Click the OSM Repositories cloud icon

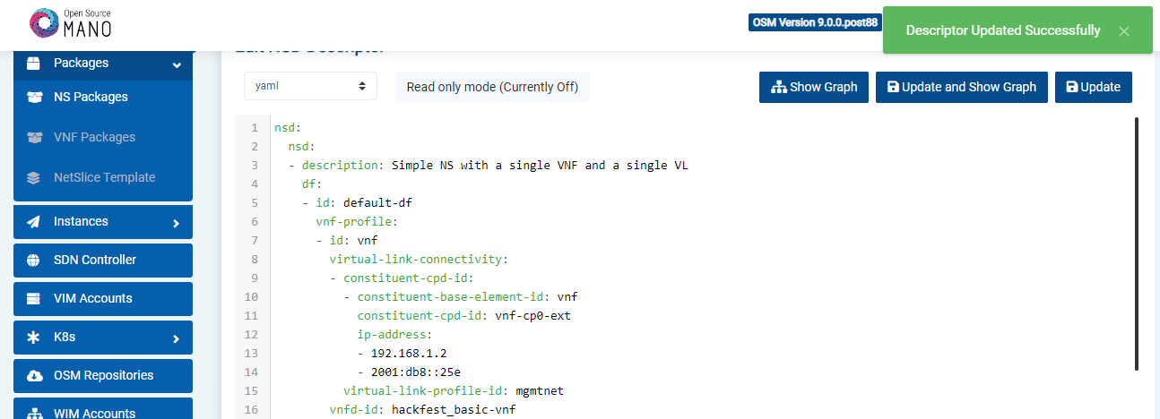coord(34,376)
